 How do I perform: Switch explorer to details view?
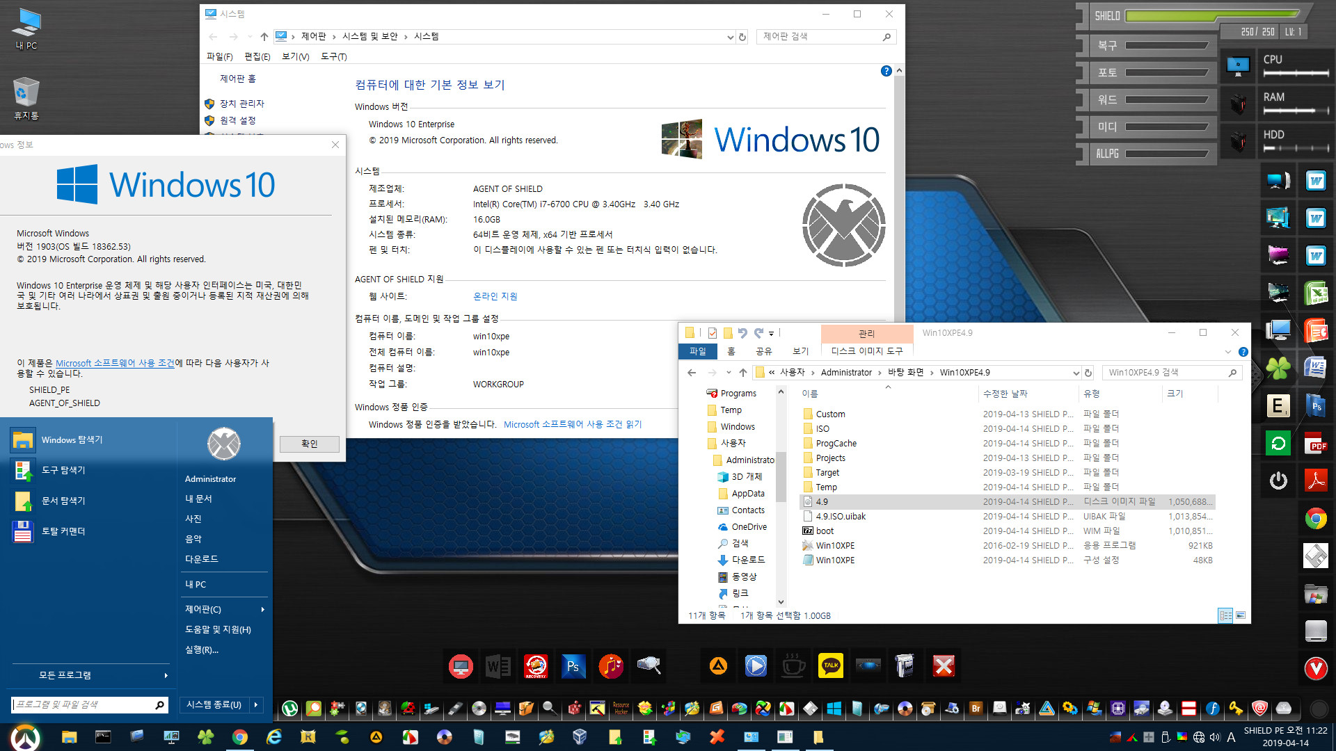tap(1225, 615)
